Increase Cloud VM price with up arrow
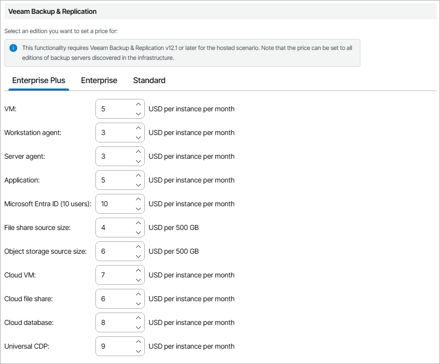 point(138,271)
